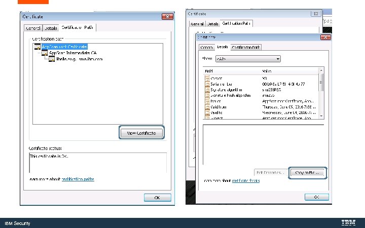Click OK in the right Details dialog
The width and height of the screenshot is (365, 228).
[x=316, y=197]
